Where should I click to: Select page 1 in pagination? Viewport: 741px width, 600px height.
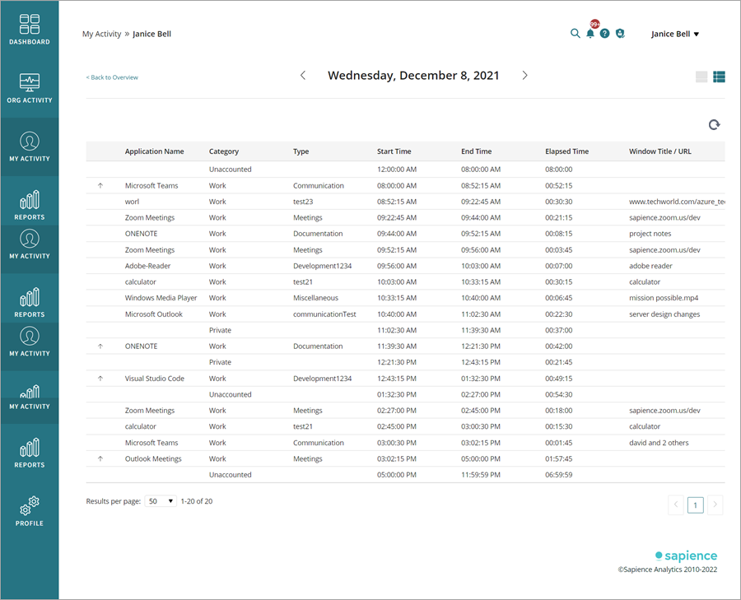pos(695,505)
